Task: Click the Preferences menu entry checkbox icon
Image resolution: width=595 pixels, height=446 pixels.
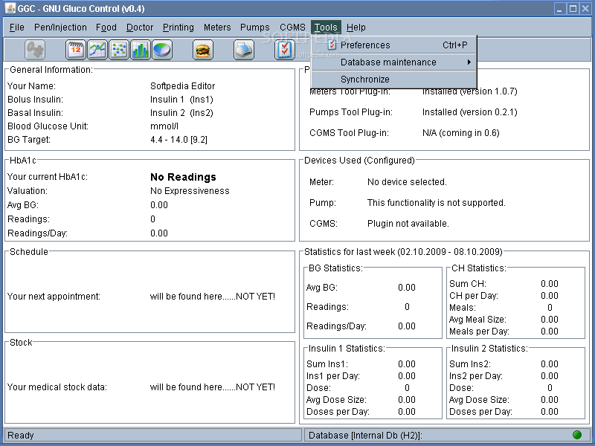Action: 332,45
